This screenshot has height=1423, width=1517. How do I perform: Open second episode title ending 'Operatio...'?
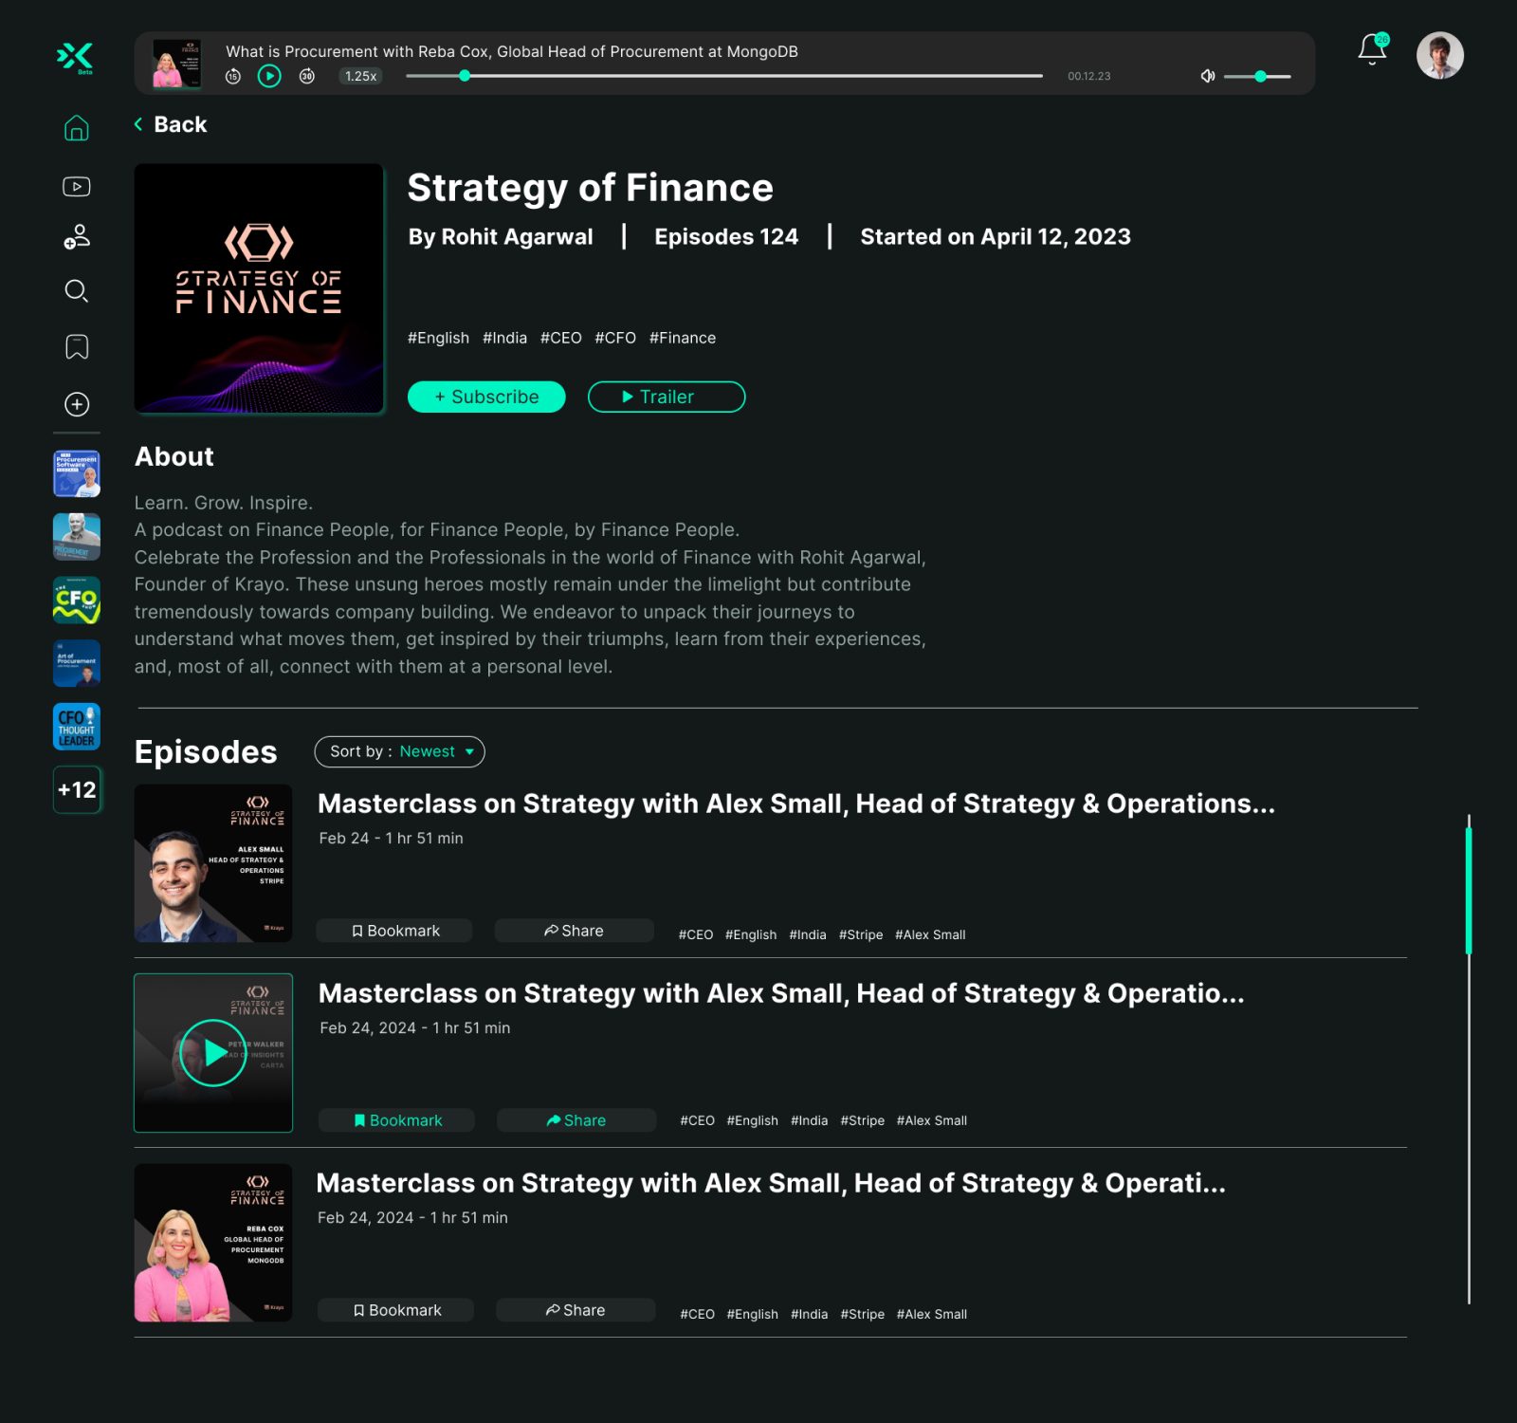[781, 993]
